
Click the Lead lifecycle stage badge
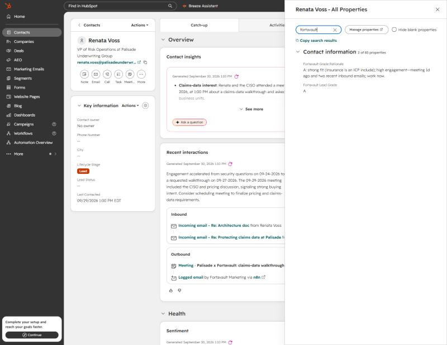tap(83, 171)
